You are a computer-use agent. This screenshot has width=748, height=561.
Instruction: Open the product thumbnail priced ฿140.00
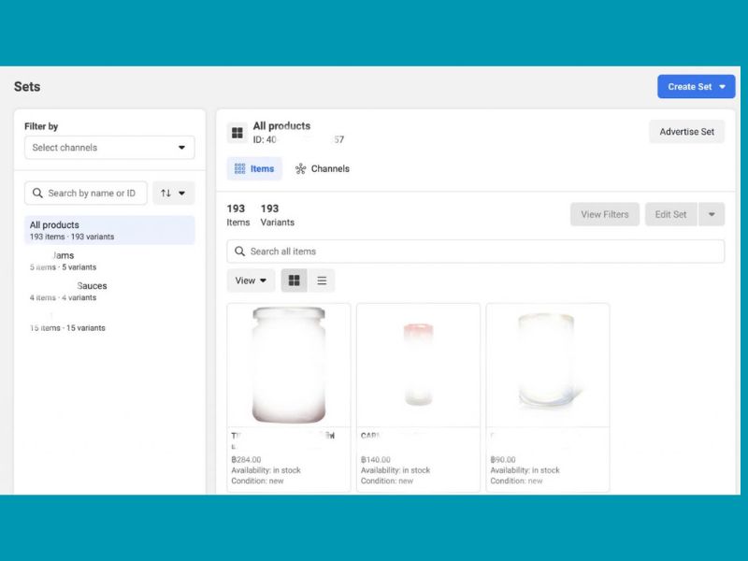click(x=418, y=365)
